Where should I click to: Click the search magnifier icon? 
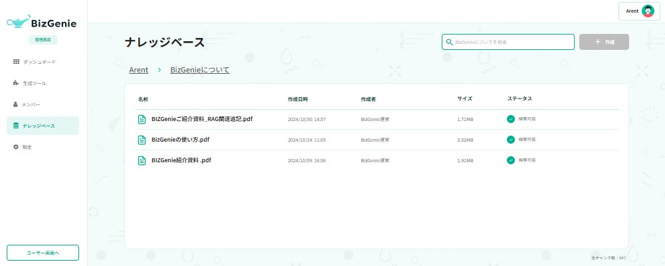449,42
